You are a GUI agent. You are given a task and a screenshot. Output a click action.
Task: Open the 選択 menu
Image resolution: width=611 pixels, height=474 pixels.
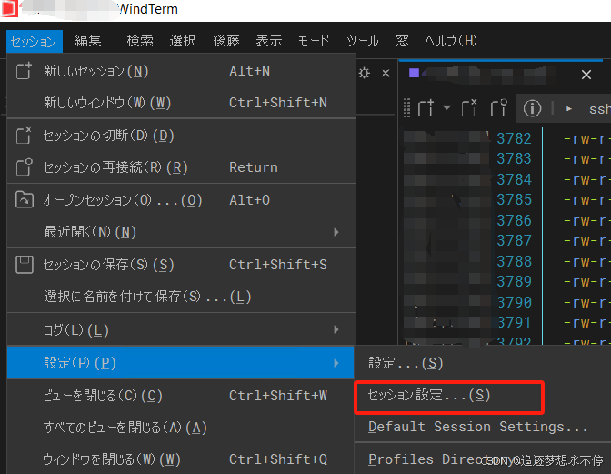coord(183,41)
